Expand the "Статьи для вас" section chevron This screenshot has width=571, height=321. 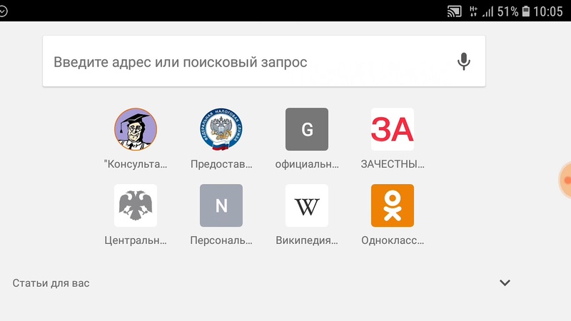click(505, 282)
